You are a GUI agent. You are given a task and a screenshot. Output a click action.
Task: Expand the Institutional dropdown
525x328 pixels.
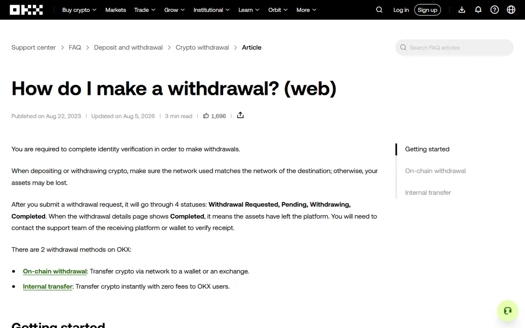[212, 10]
